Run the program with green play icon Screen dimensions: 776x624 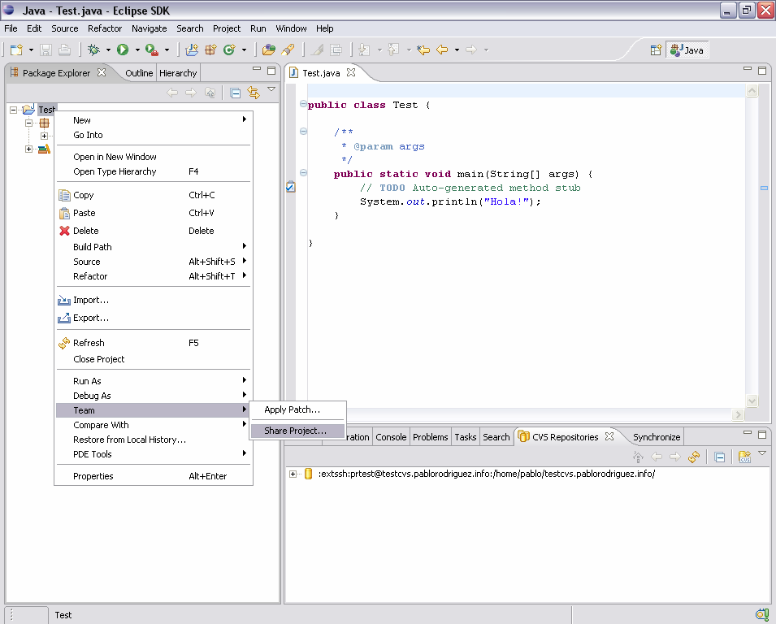tap(123, 50)
